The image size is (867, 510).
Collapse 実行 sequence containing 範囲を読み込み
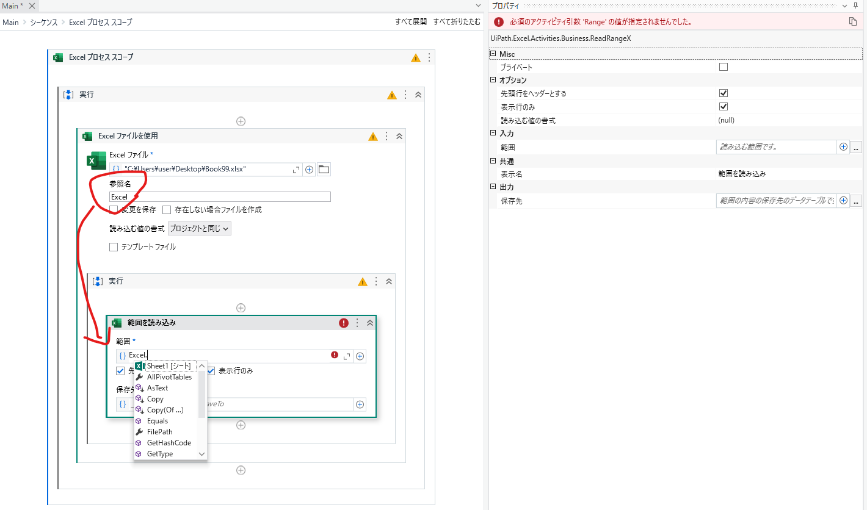point(389,281)
